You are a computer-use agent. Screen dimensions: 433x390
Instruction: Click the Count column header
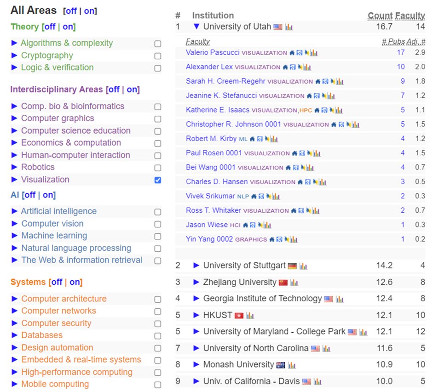(x=380, y=16)
